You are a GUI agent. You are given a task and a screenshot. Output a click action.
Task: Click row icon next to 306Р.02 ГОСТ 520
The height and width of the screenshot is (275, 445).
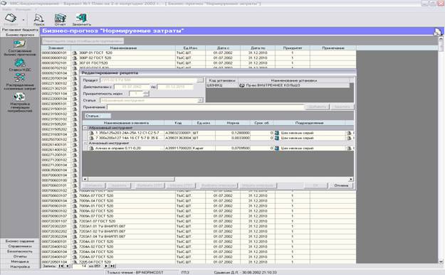click(x=75, y=58)
